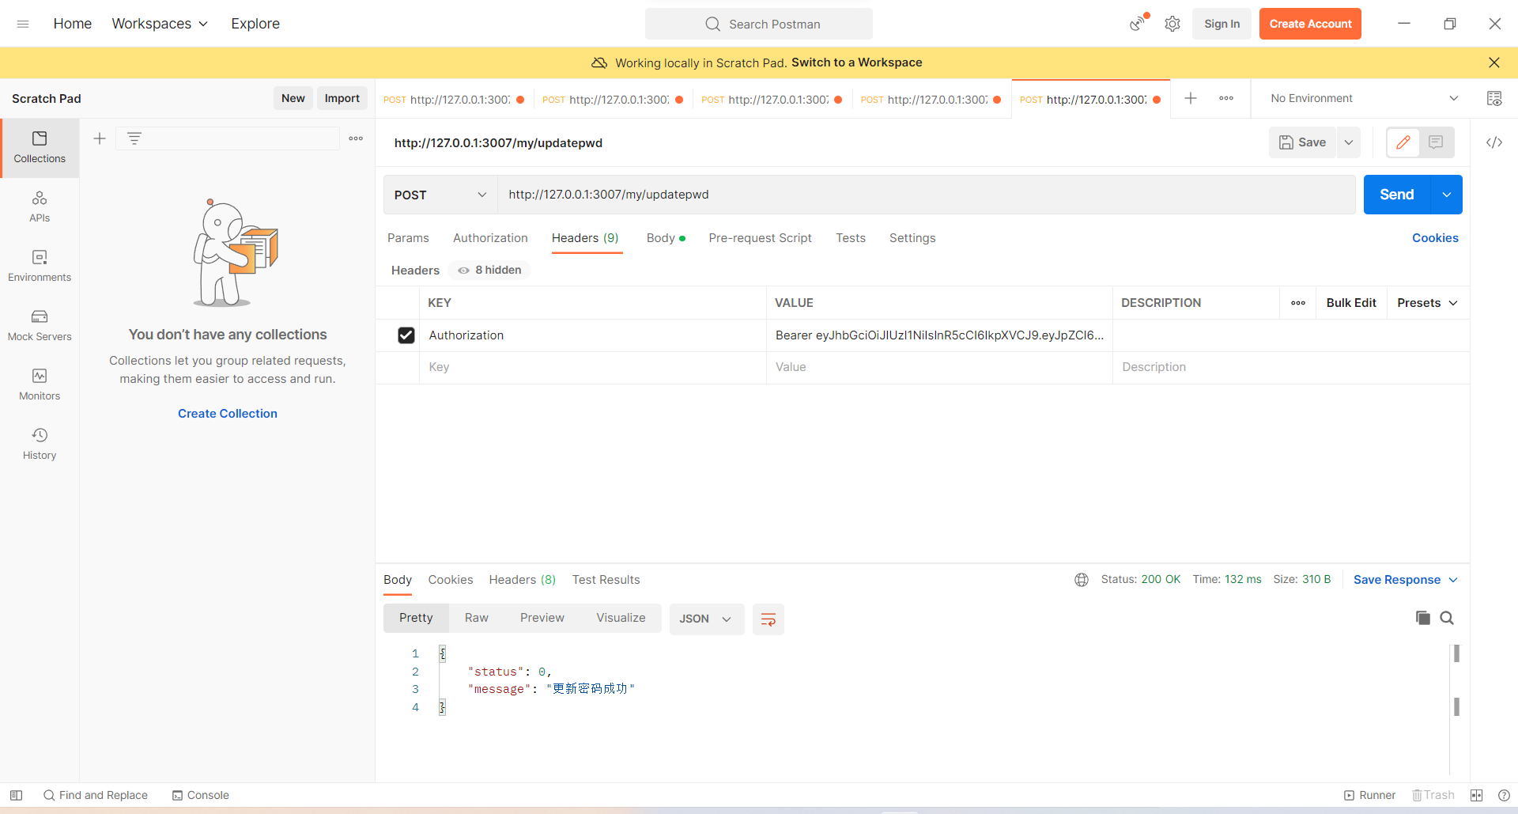1518x814 pixels.
Task: Click the Create Account button
Action: click(x=1310, y=24)
